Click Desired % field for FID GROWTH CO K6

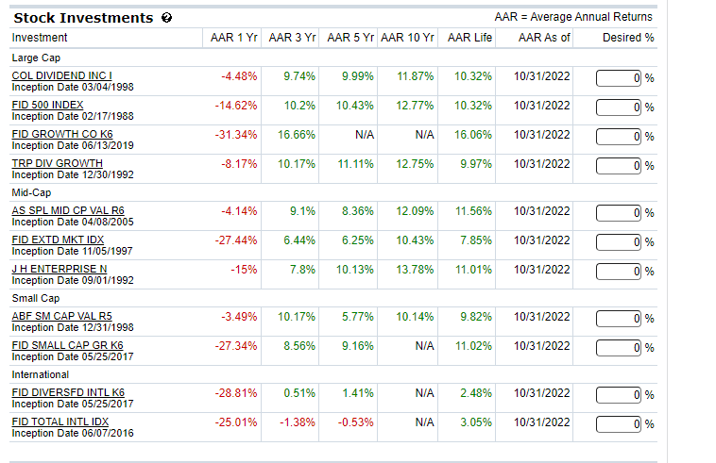point(619,136)
